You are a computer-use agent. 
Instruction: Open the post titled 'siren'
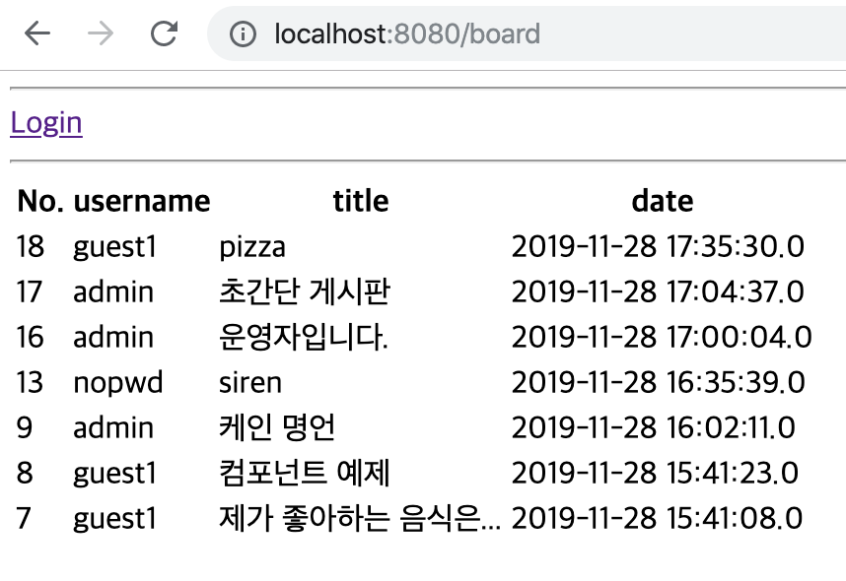pos(250,382)
